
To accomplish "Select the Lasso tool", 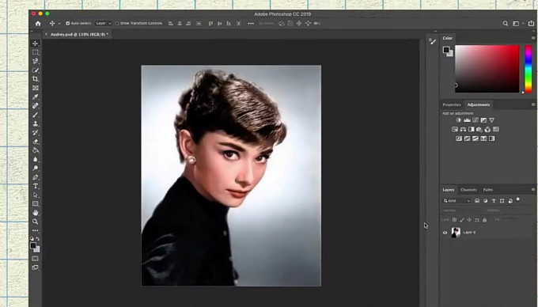I will [x=36, y=62].
